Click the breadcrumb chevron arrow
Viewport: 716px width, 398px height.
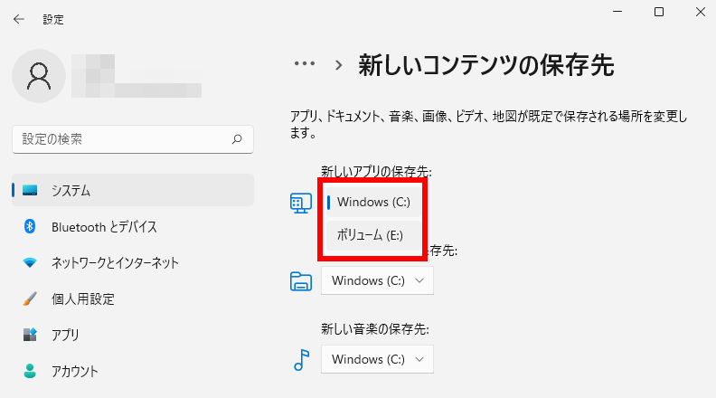[338, 65]
